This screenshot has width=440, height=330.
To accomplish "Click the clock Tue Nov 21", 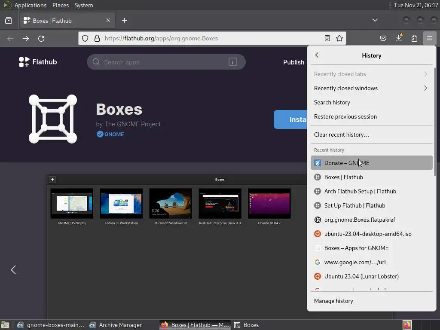I will tap(416, 5).
